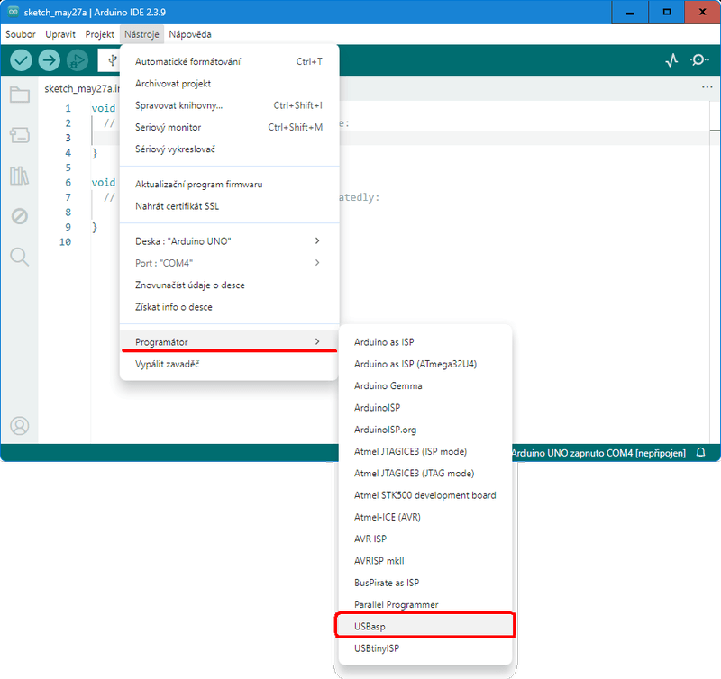Select Atmel JTAGICE3 (JTAG mode)

424,473
